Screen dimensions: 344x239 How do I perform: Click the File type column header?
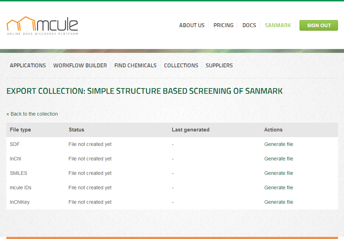[x=20, y=130]
